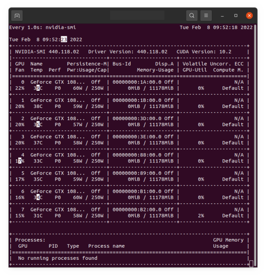This screenshot has width=266, height=277.
Task: Click the terminal vertical scrollbar
Action: click(x=255, y=145)
